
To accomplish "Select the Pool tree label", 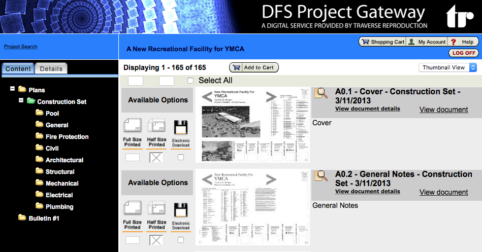I will [x=52, y=113].
